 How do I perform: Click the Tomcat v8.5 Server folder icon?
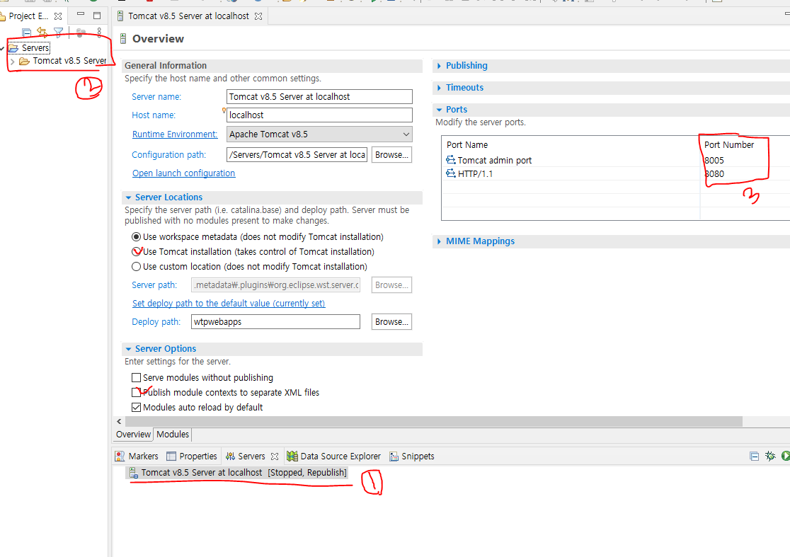pos(24,62)
